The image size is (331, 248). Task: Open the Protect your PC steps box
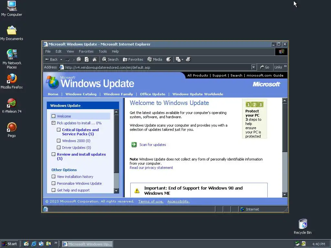pyautogui.click(x=255, y=119)
